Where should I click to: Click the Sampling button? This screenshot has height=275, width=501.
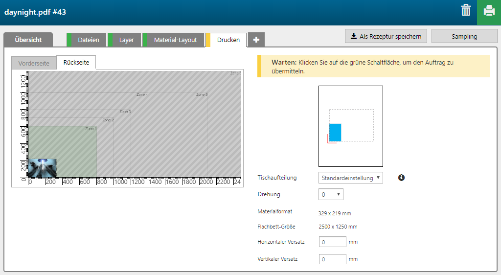pyautogui.click(x=464, y=36)
